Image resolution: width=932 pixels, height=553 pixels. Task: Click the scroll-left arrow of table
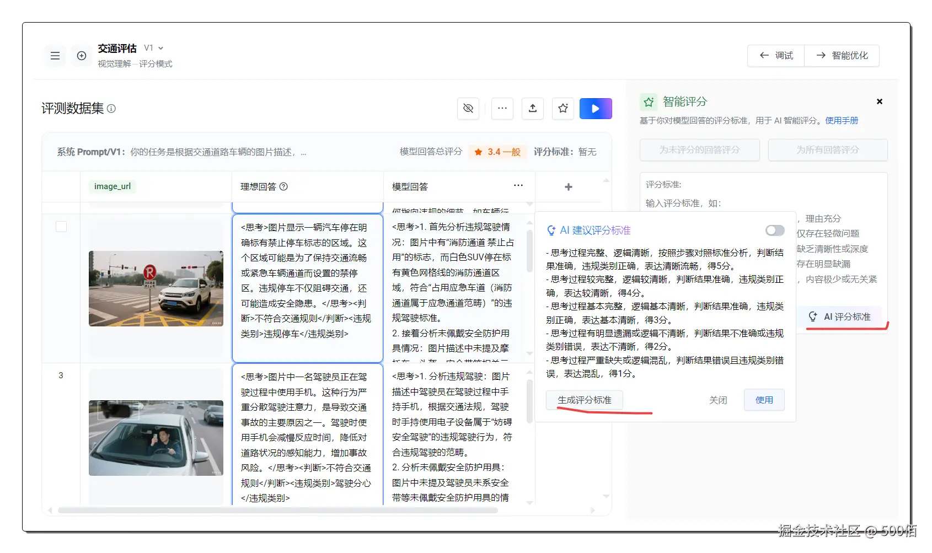tap(50, 511)
